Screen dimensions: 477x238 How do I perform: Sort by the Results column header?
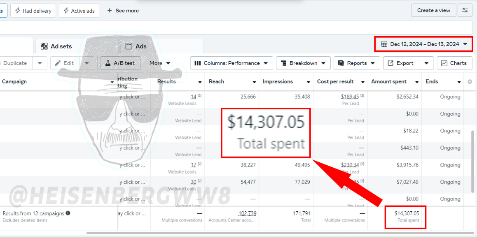pos(166,81)
